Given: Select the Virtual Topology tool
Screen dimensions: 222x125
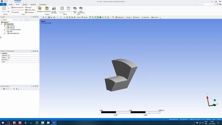Looking at the screenshot, I should (x=54, y=10).
